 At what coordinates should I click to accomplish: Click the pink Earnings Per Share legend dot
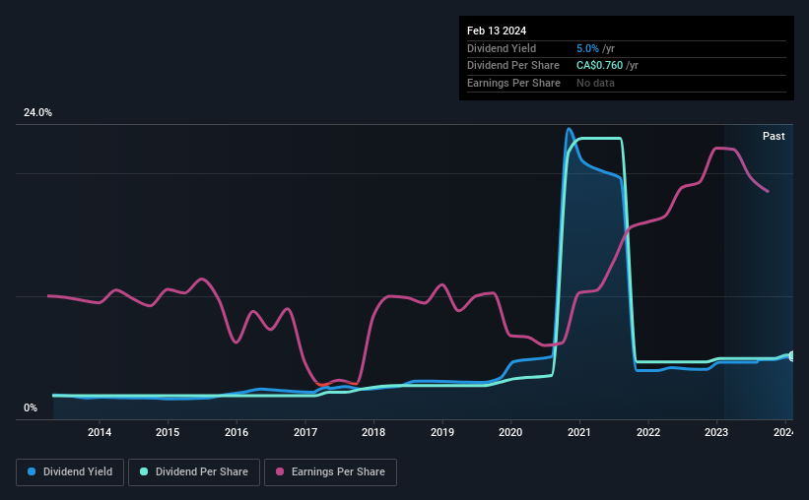click(280, 471)
